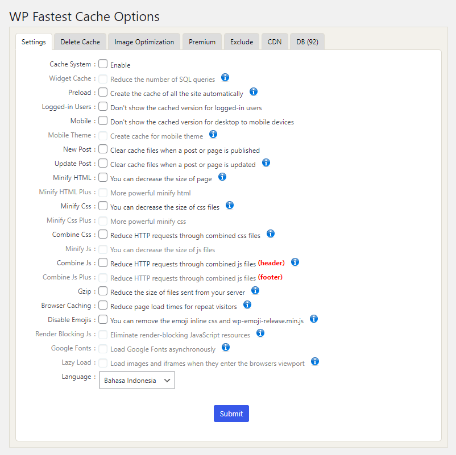Enable the Update Post checkbox
Image resolution: width=456 pixels, height=455 pixels.
(x=103, y=163)
